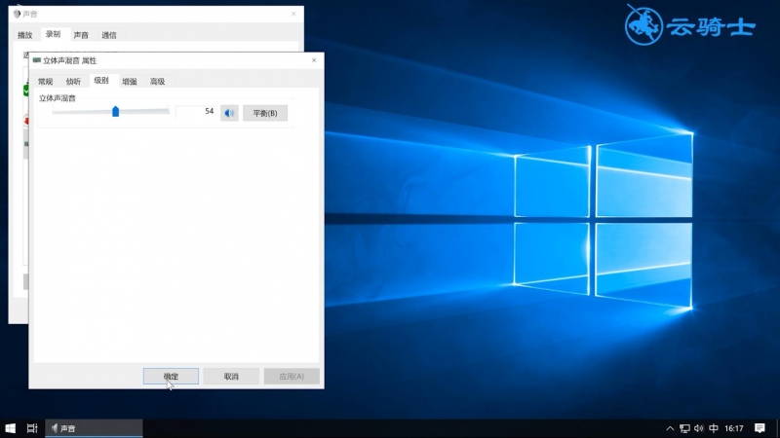Show hidden tray icons chevron
The image size is (780, 438).
[x=670, y=428]
